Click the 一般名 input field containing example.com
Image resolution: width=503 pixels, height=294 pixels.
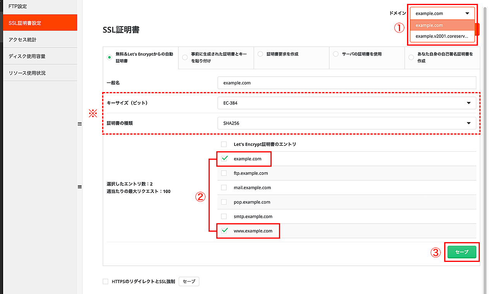click(346, 82)
